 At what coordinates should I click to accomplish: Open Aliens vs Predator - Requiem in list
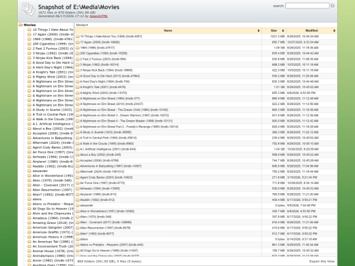point(112,245)
